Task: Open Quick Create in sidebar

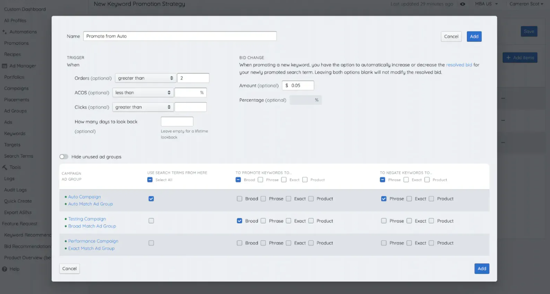Action: (18, 201)
